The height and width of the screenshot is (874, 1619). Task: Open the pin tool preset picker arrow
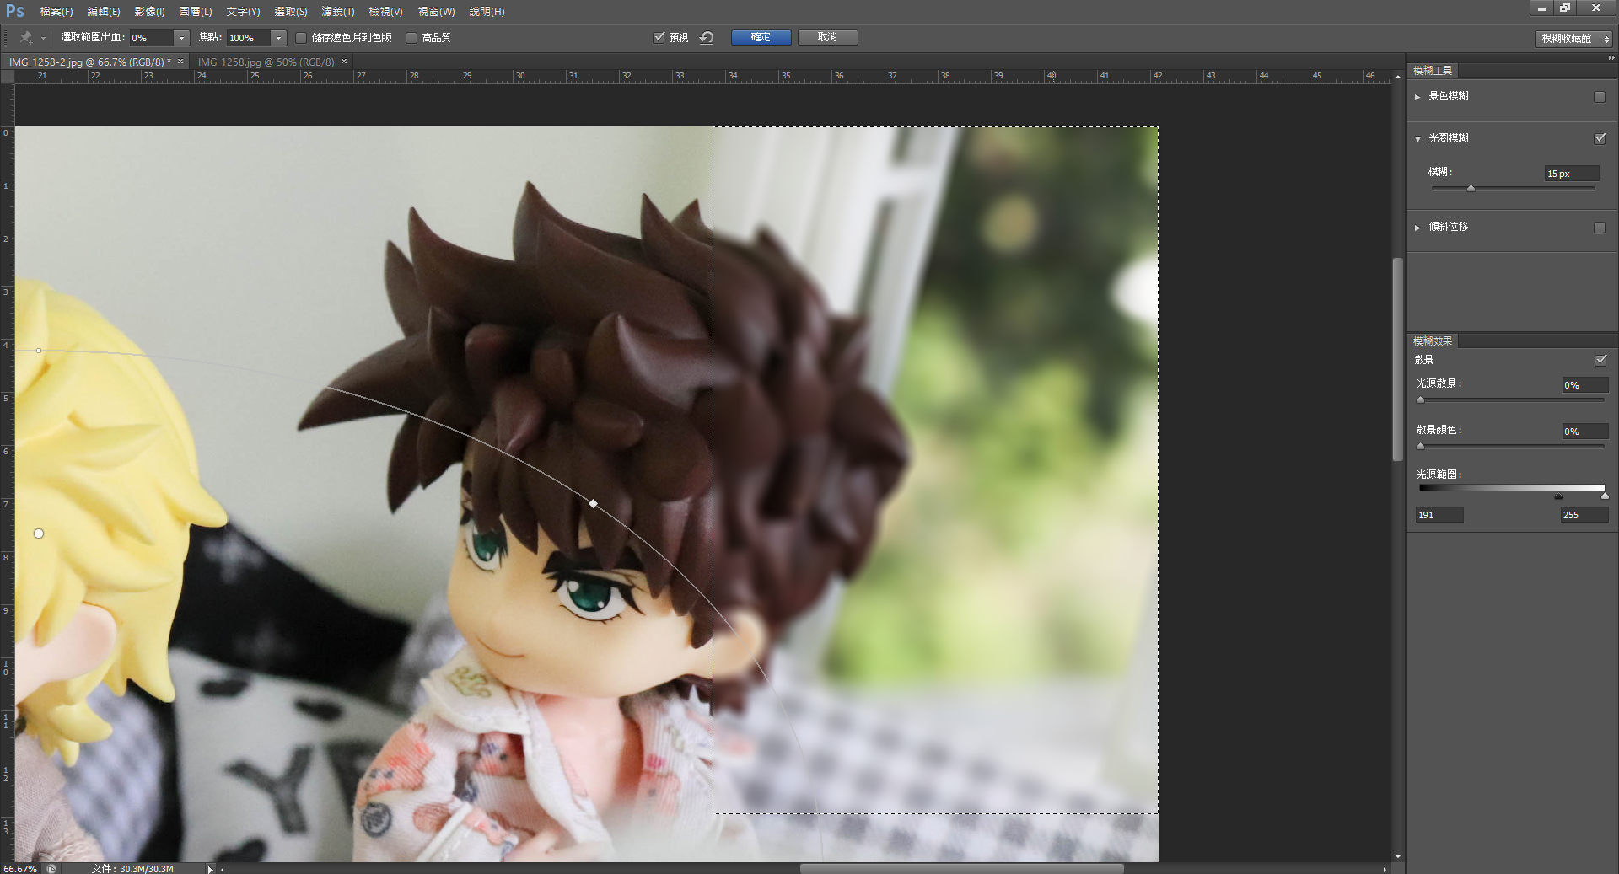[43, 38]
